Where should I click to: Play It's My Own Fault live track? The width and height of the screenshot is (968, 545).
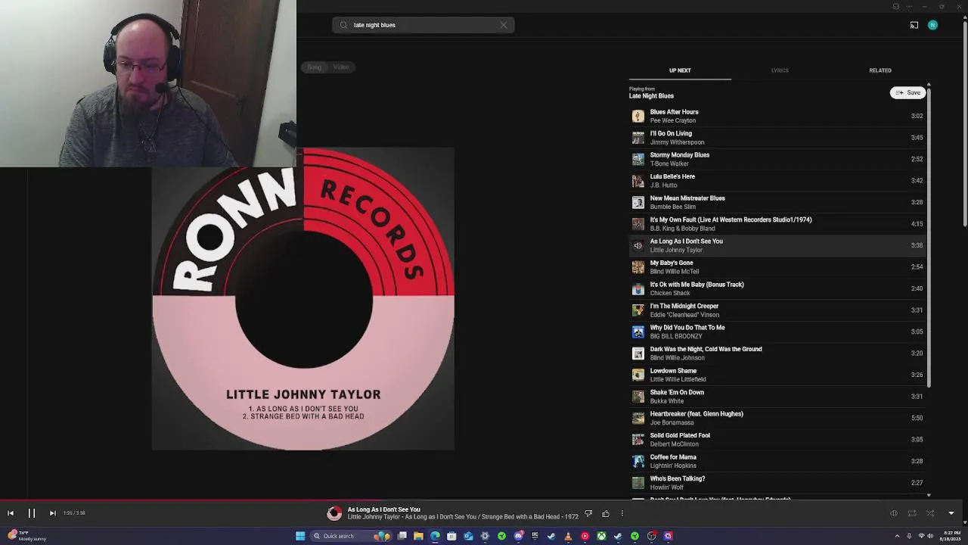pos(777,224)
